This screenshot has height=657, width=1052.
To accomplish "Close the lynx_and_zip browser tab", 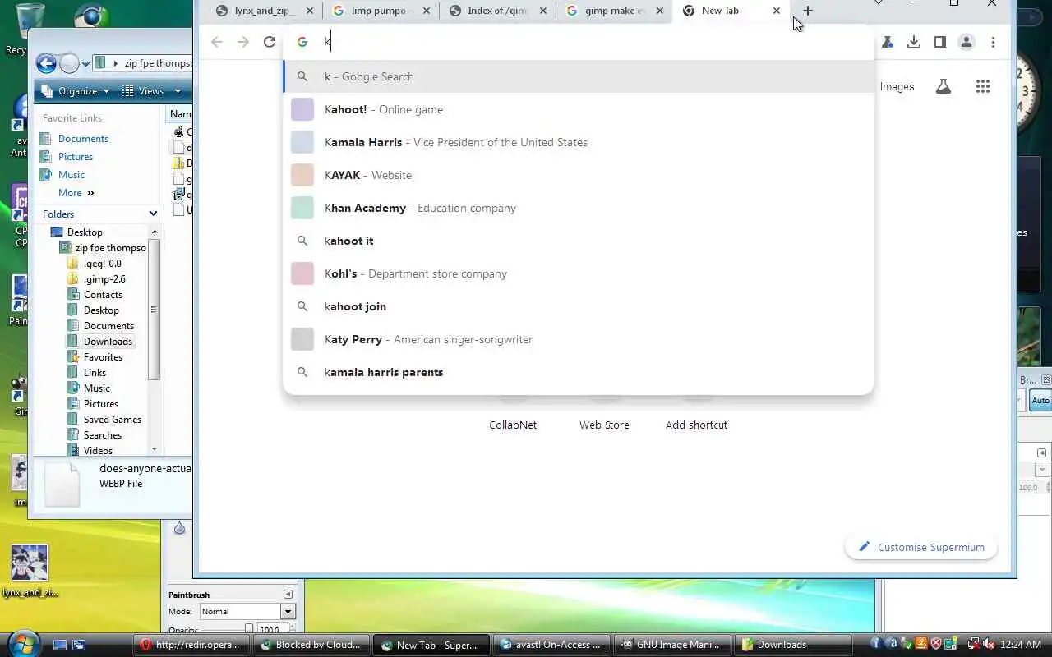I will pos(310,11).
